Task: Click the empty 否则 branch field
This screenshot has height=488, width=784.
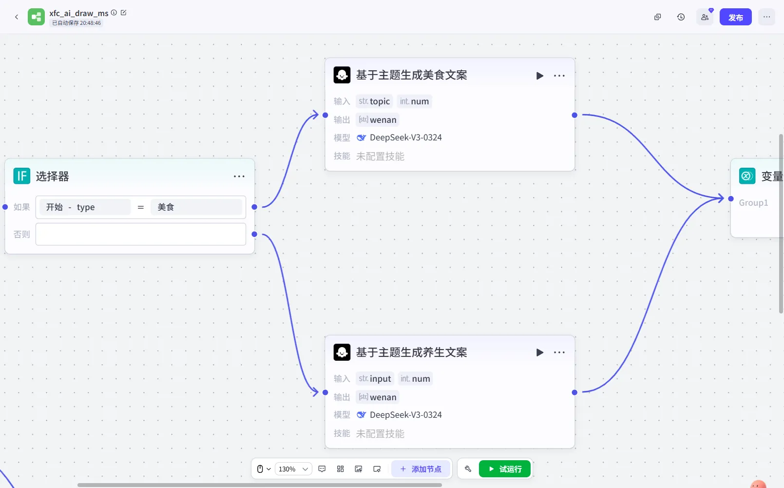Action: (x=141, y=234)
